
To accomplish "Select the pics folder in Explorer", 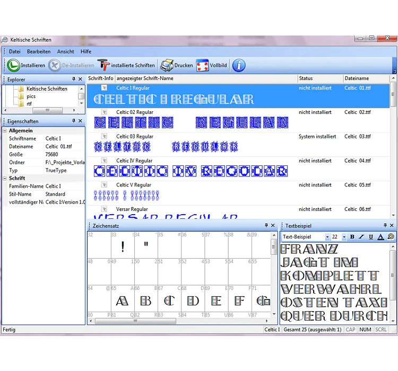I will coord(31,96).
